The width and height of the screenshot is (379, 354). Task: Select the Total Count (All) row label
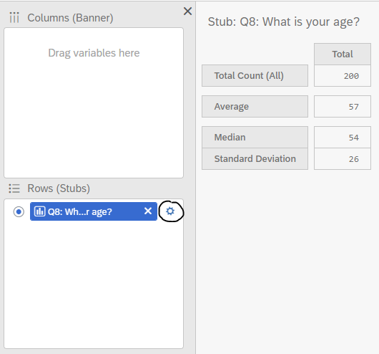[255, 75]
